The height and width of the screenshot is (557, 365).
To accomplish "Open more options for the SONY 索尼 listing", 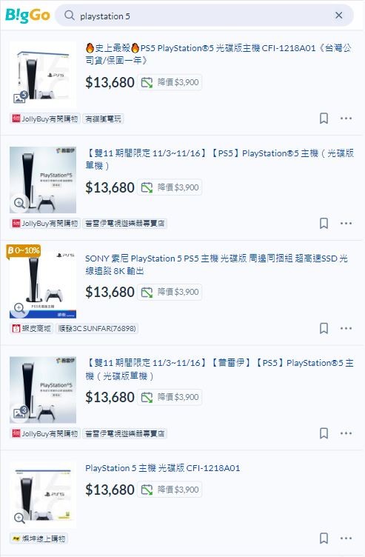I will point(346,328).
